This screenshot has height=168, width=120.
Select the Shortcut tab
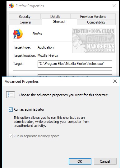tap(59, 22)
